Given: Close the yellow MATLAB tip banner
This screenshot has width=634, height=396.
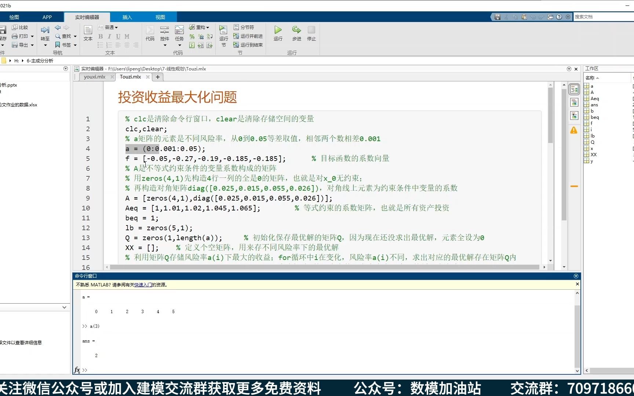Looking at the screenshot, I should click(577, 284).
